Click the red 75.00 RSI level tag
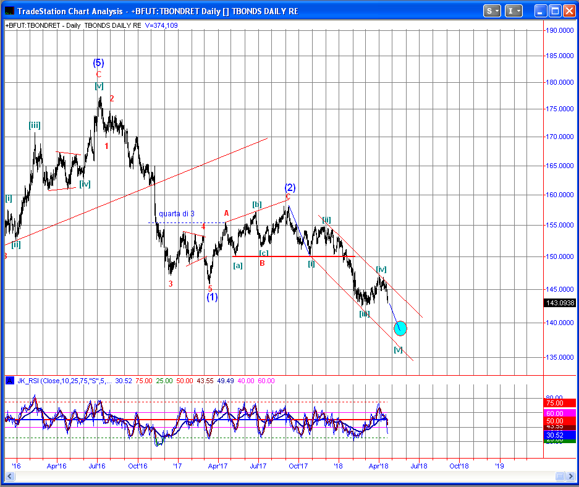This screenshot has width=579, height=487. (560, 403)
